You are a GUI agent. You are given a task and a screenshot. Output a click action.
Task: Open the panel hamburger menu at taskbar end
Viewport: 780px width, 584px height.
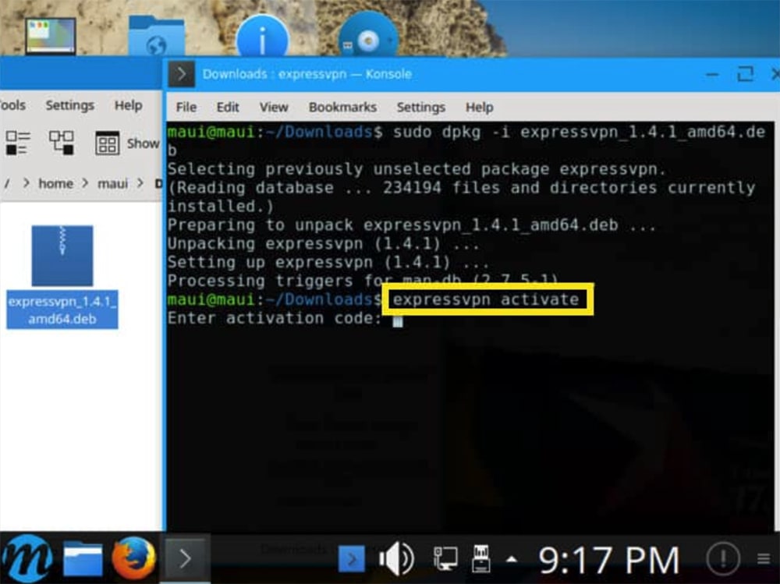pyautogui.click(x=764, y=559)
